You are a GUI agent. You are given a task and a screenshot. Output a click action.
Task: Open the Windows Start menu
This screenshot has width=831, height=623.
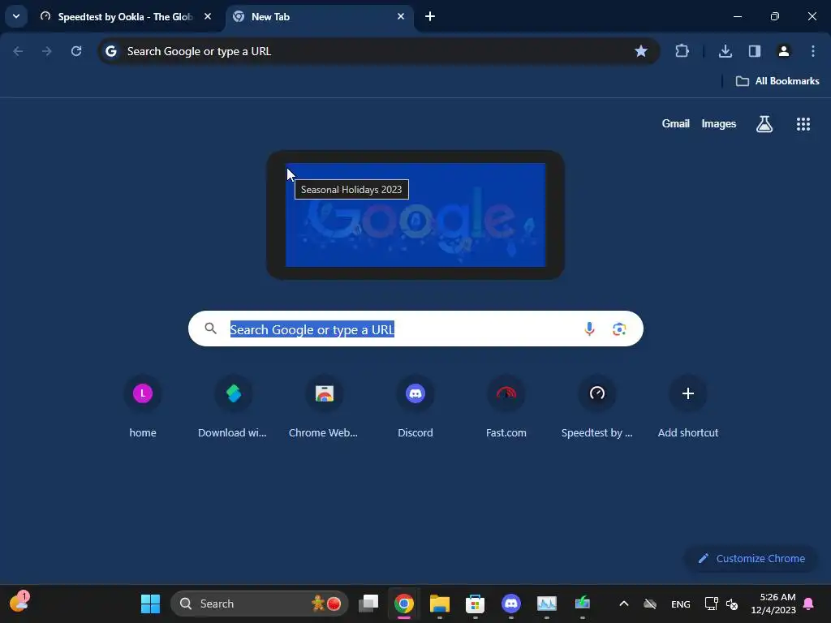150,604
